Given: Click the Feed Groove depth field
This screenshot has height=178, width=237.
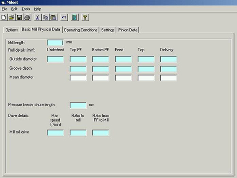Looking at the screenshot, I should coord(123,69).
